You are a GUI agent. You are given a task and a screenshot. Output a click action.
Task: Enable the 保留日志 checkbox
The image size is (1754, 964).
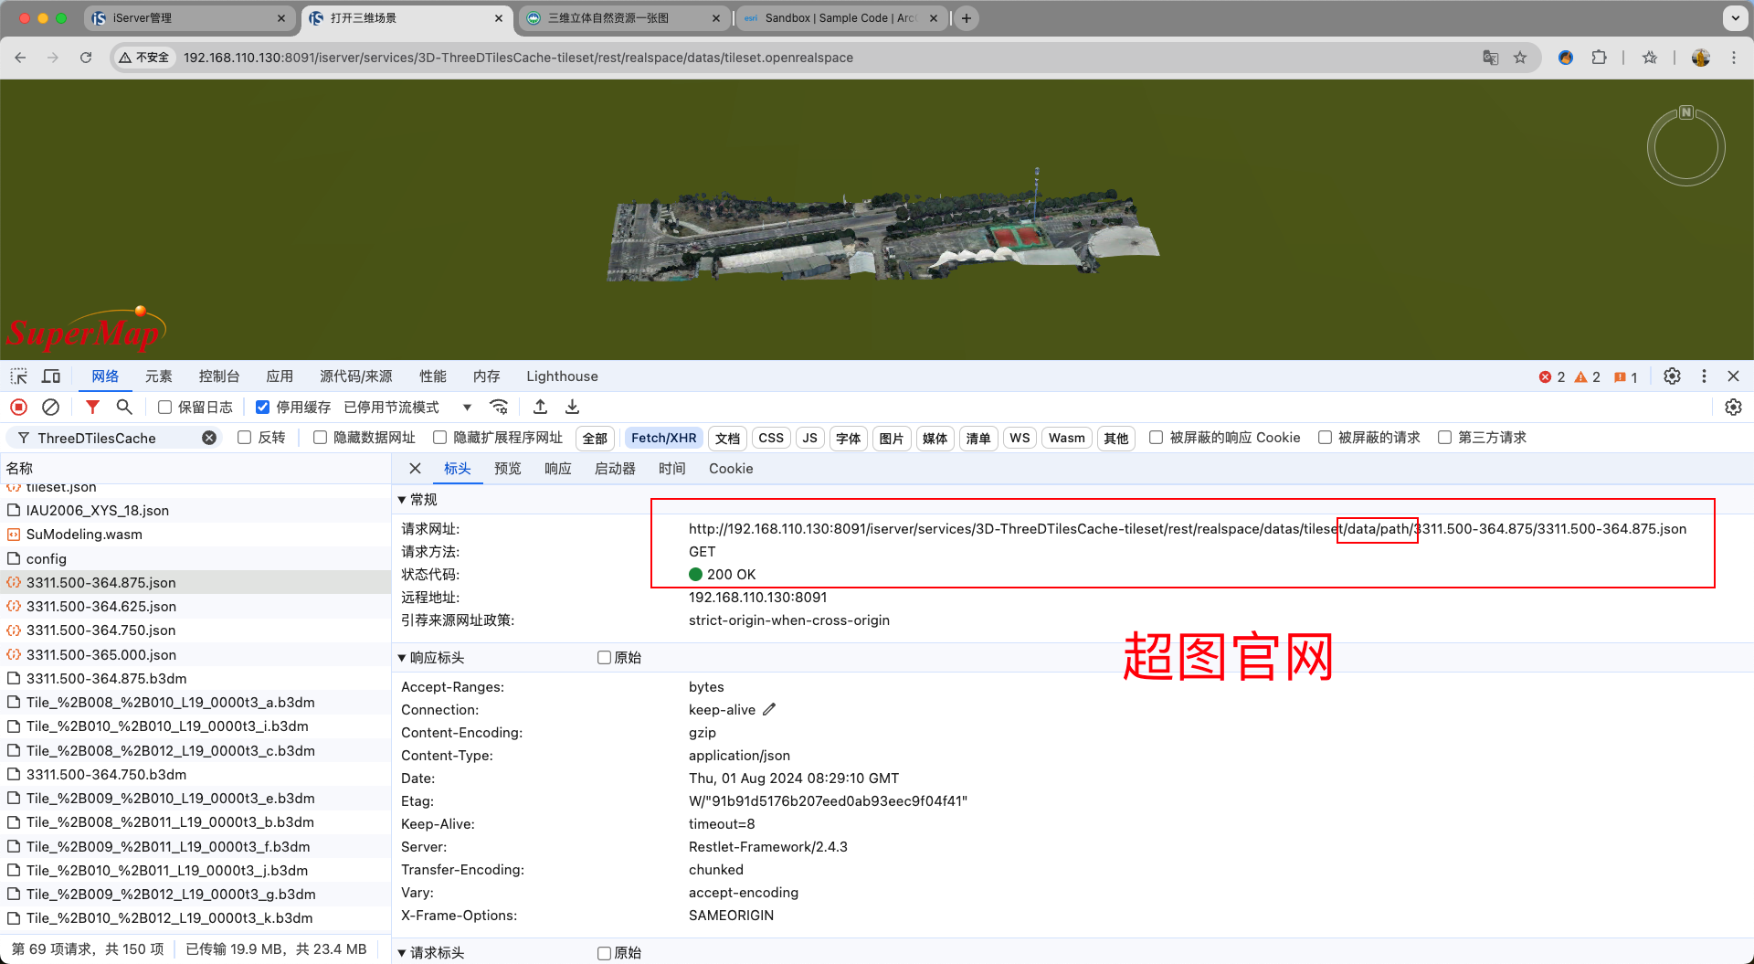[164, 408]
